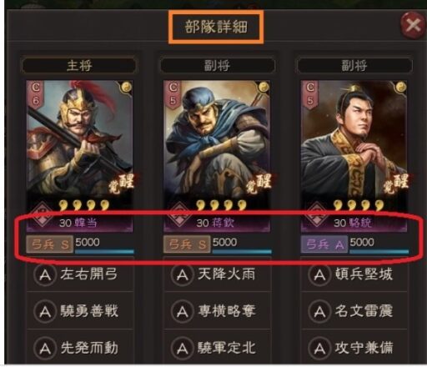Select the 弓兵 A badge under 駱統
Screen dimensions: 427x367
coord(324,244)
